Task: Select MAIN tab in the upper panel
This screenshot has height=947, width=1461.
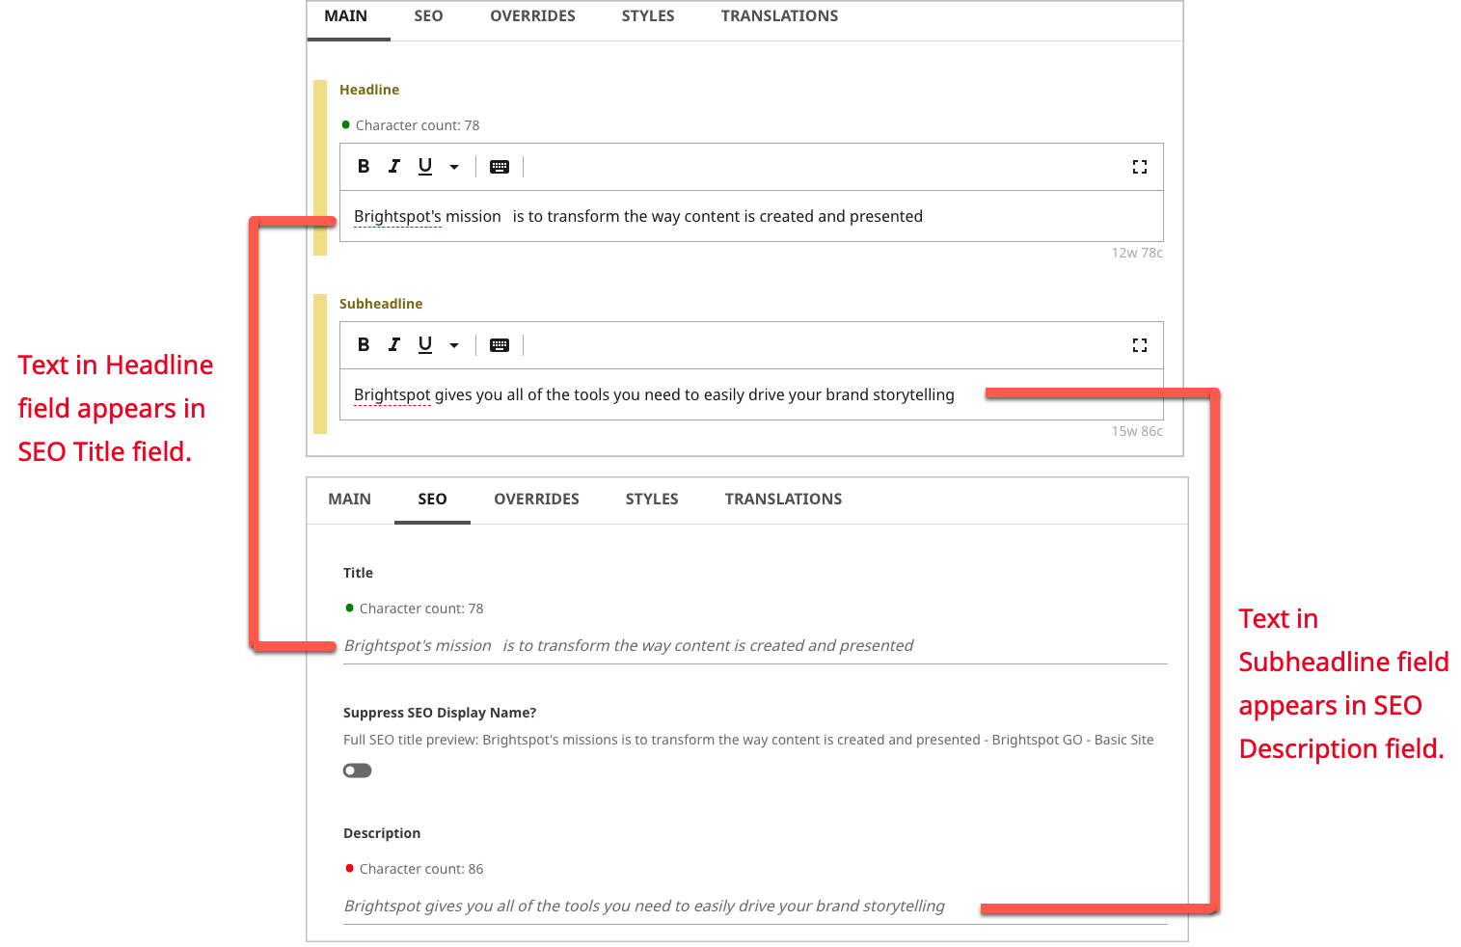Action: (346, 16)
